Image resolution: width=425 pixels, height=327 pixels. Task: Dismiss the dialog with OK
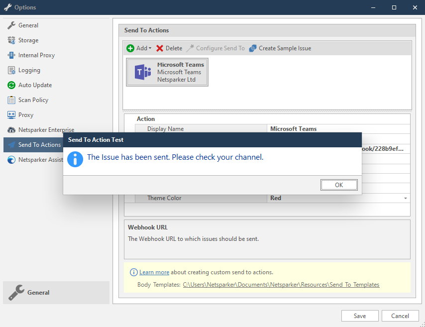[x=339, y=185]
